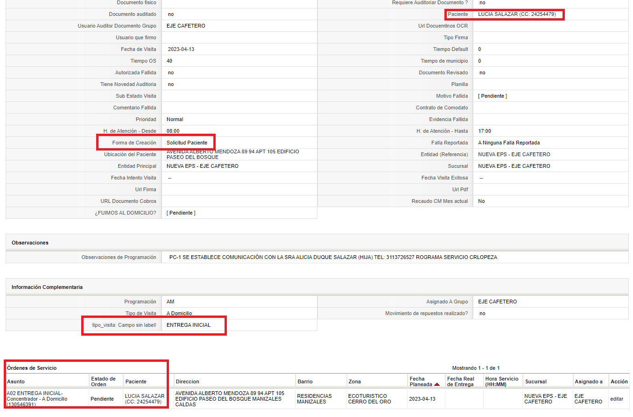The height and width of the screenshot is (417, 633).
Task: Sort by Estado de Orden column
Action: click(x=103, y=381)
